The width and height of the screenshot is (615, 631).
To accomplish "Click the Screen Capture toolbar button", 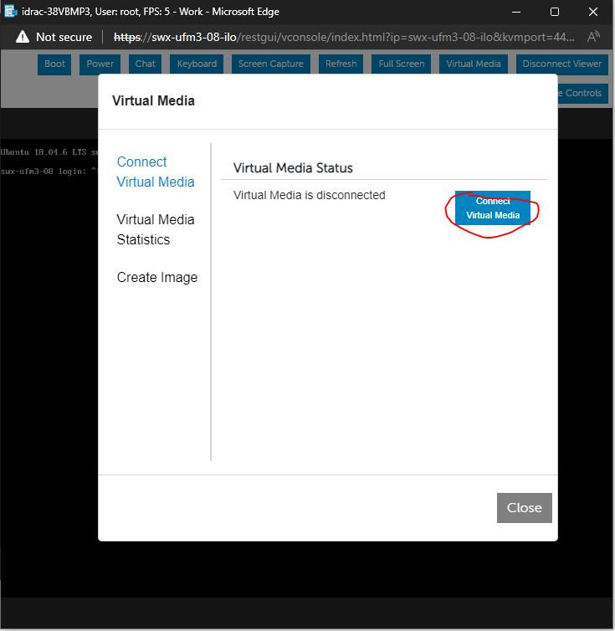I will pyautogui.click(x=270, y=64).
